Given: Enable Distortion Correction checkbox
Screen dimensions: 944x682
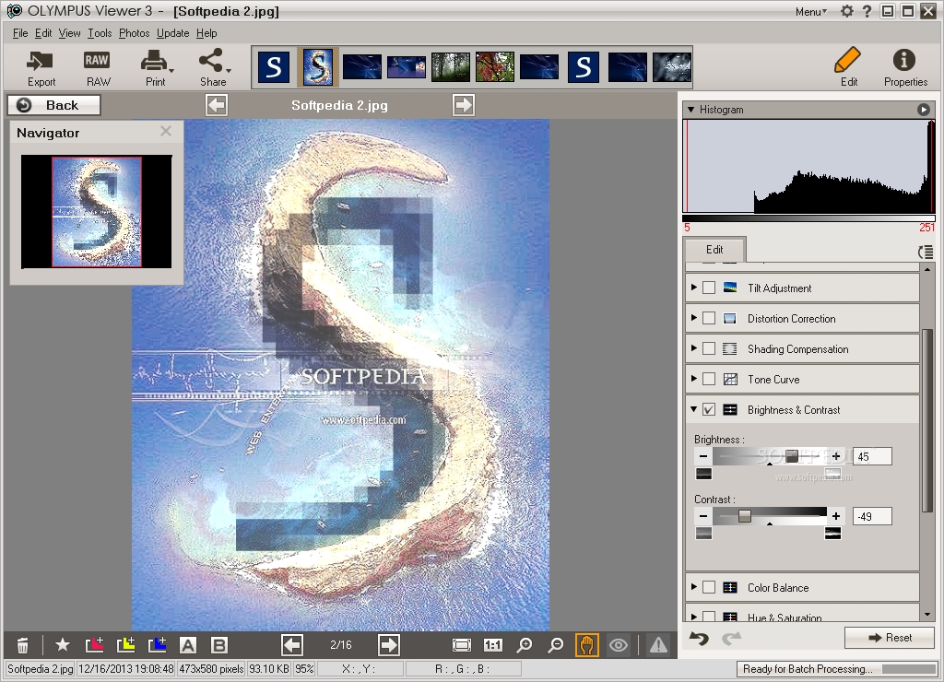Looking at the screenshot, I should click(x=709, y=318).
